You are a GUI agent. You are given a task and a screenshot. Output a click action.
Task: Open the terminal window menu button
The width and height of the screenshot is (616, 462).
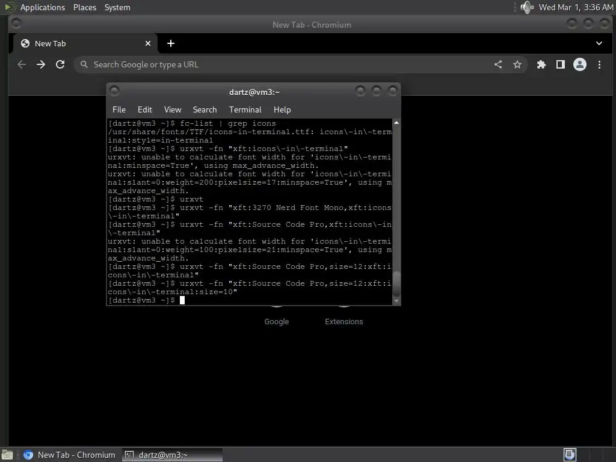114,91
